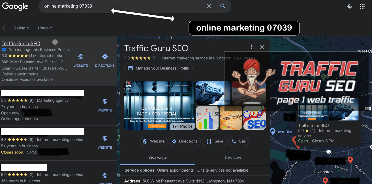Go back using the left arrow
Screen dimensions: 372x184
coord(5,28)
